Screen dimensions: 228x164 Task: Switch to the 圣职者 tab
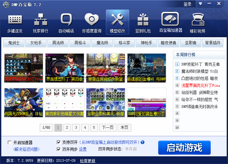pyautogui.click(x=191, y=43)
